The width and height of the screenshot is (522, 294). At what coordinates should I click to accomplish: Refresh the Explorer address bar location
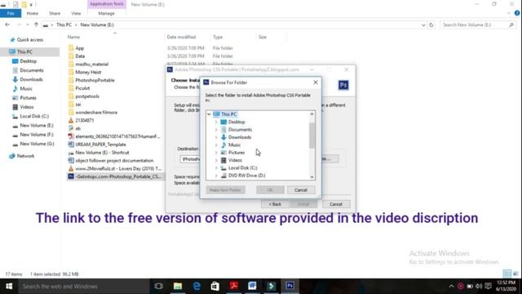coord(431,25)
